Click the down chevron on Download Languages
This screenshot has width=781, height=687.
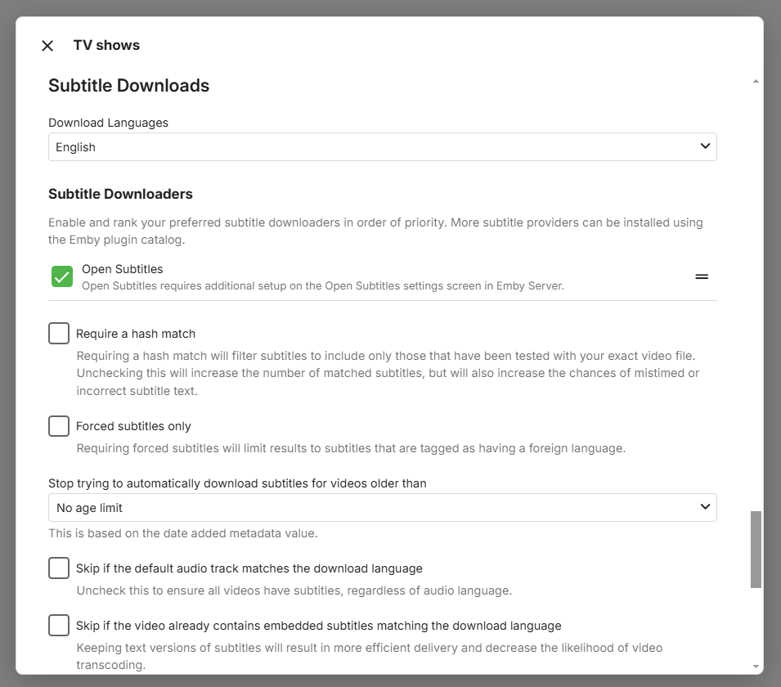click(705, 146)
